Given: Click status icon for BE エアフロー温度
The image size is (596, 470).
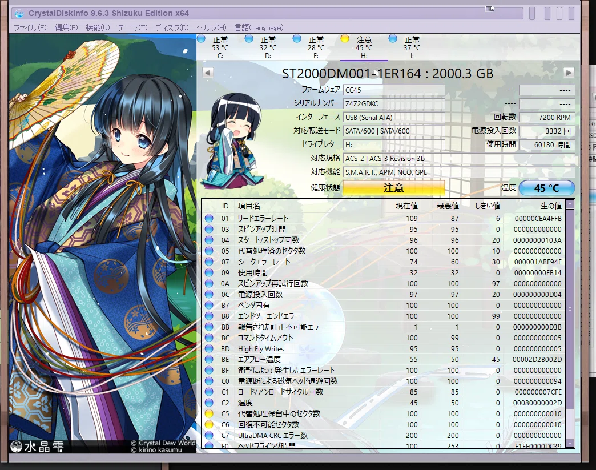Looking at the screenshot, I should (209, 359).
